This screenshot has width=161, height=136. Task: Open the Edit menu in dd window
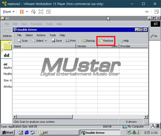point(15,24)
